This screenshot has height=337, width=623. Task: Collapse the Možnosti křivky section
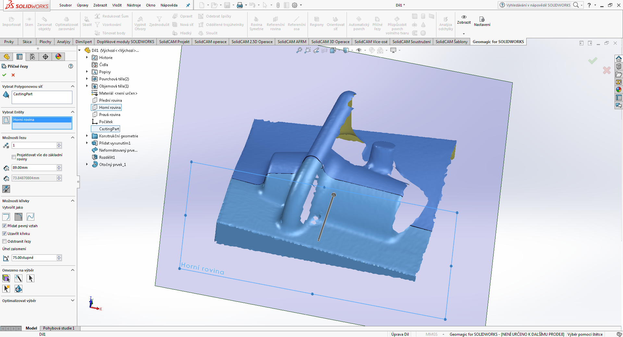coord(73,201)
